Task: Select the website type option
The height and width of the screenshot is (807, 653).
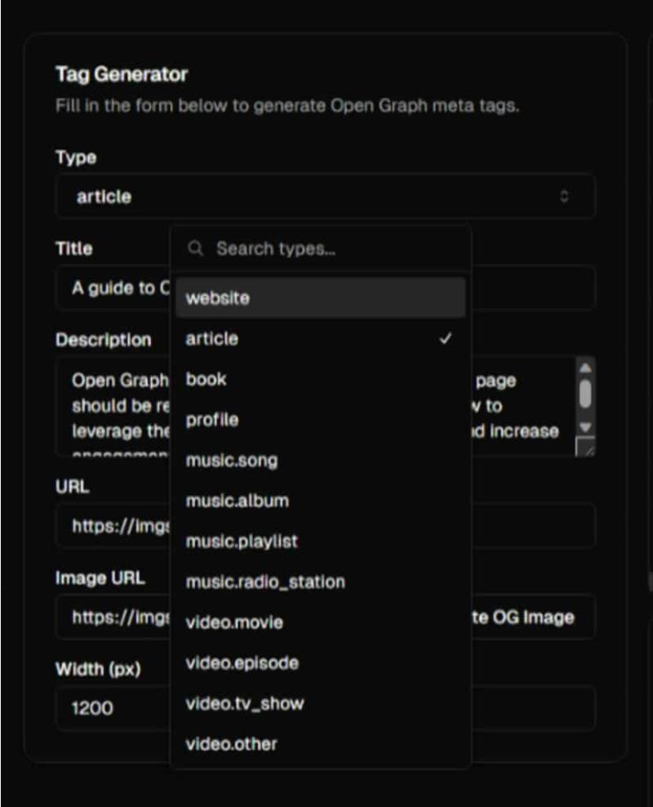Action: point(321,297)
